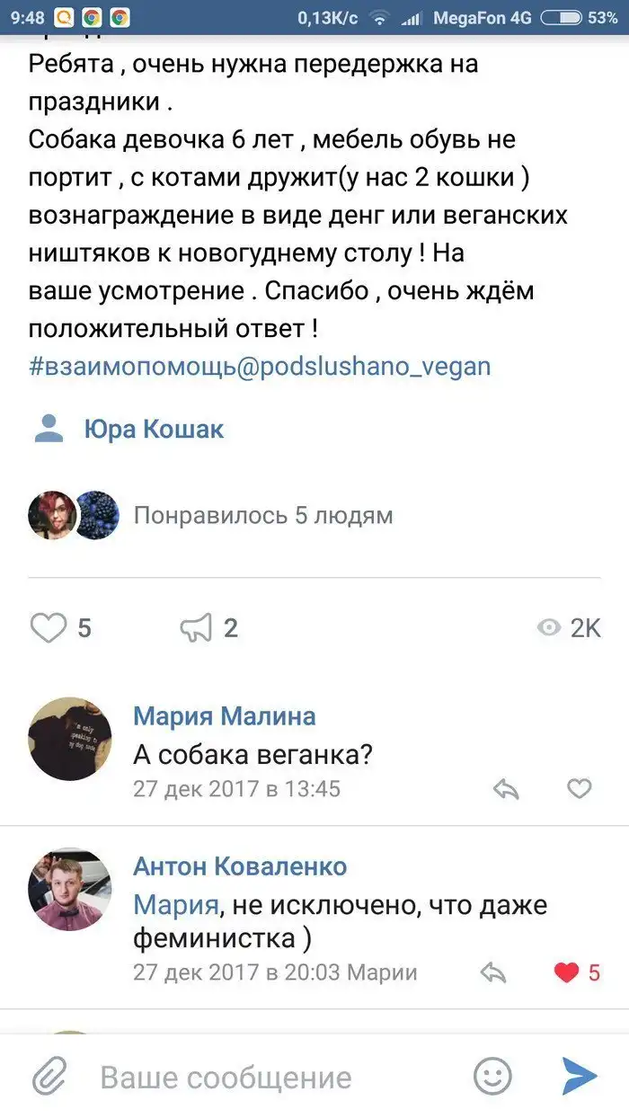Attach a file with the paperclip icon

[50, 1077]
